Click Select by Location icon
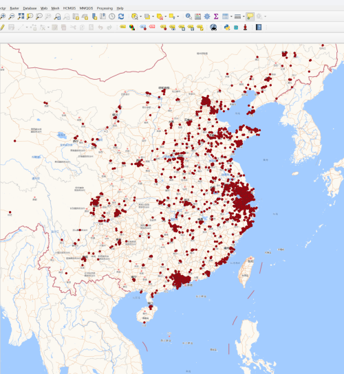This screenshot has height=374, width=344. (172, 16)
